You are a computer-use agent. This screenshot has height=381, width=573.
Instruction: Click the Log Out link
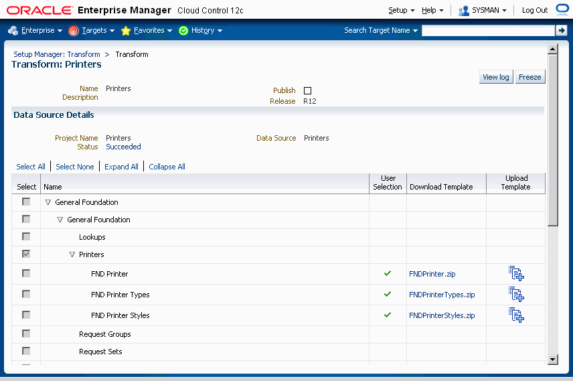point(535,10)
